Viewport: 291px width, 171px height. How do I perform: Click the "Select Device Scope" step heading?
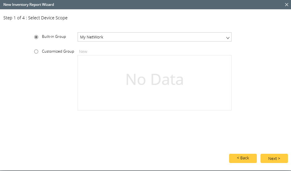pos(48,18)
